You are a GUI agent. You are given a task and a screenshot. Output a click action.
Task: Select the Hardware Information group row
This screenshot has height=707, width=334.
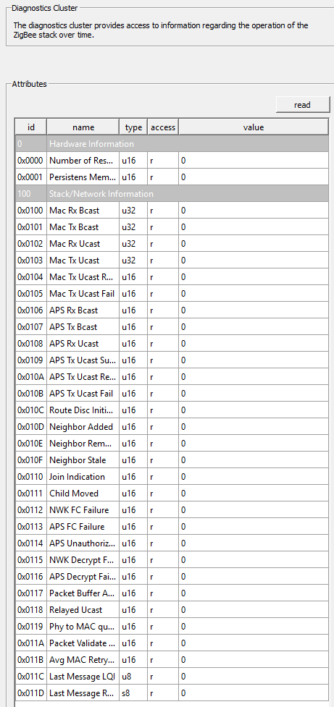click(172, 144)
